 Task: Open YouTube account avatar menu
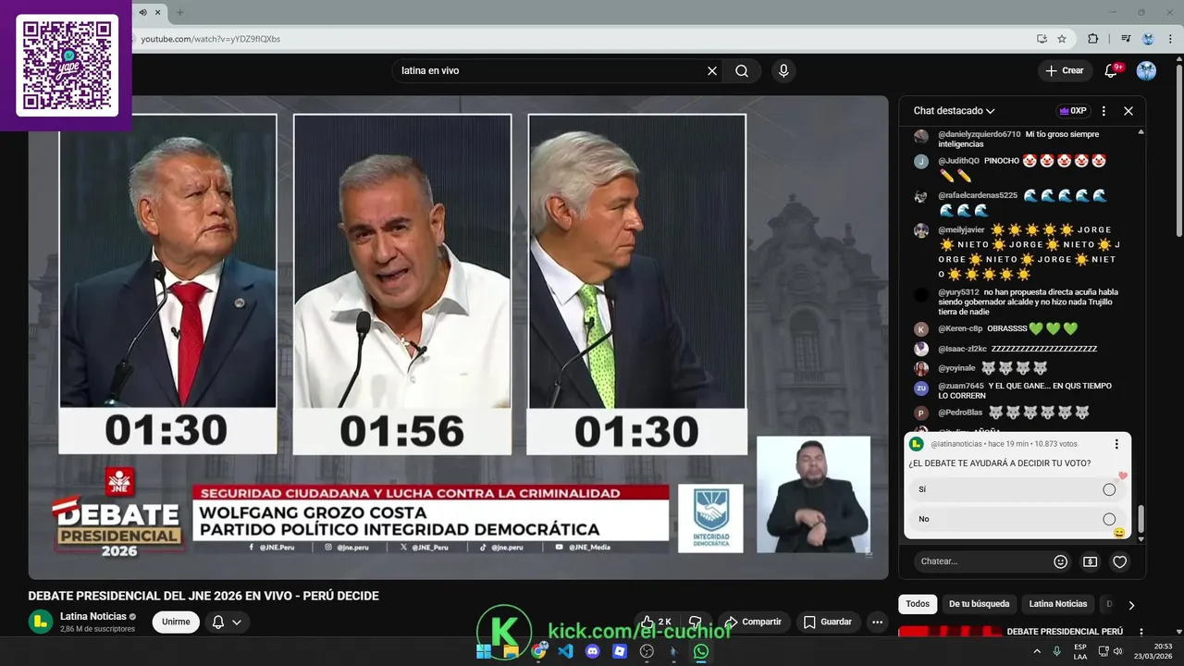tap(1146, 70)
